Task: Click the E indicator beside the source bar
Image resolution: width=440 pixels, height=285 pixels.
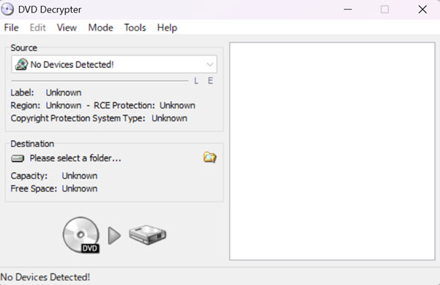Action: click(x=210, y=81)
